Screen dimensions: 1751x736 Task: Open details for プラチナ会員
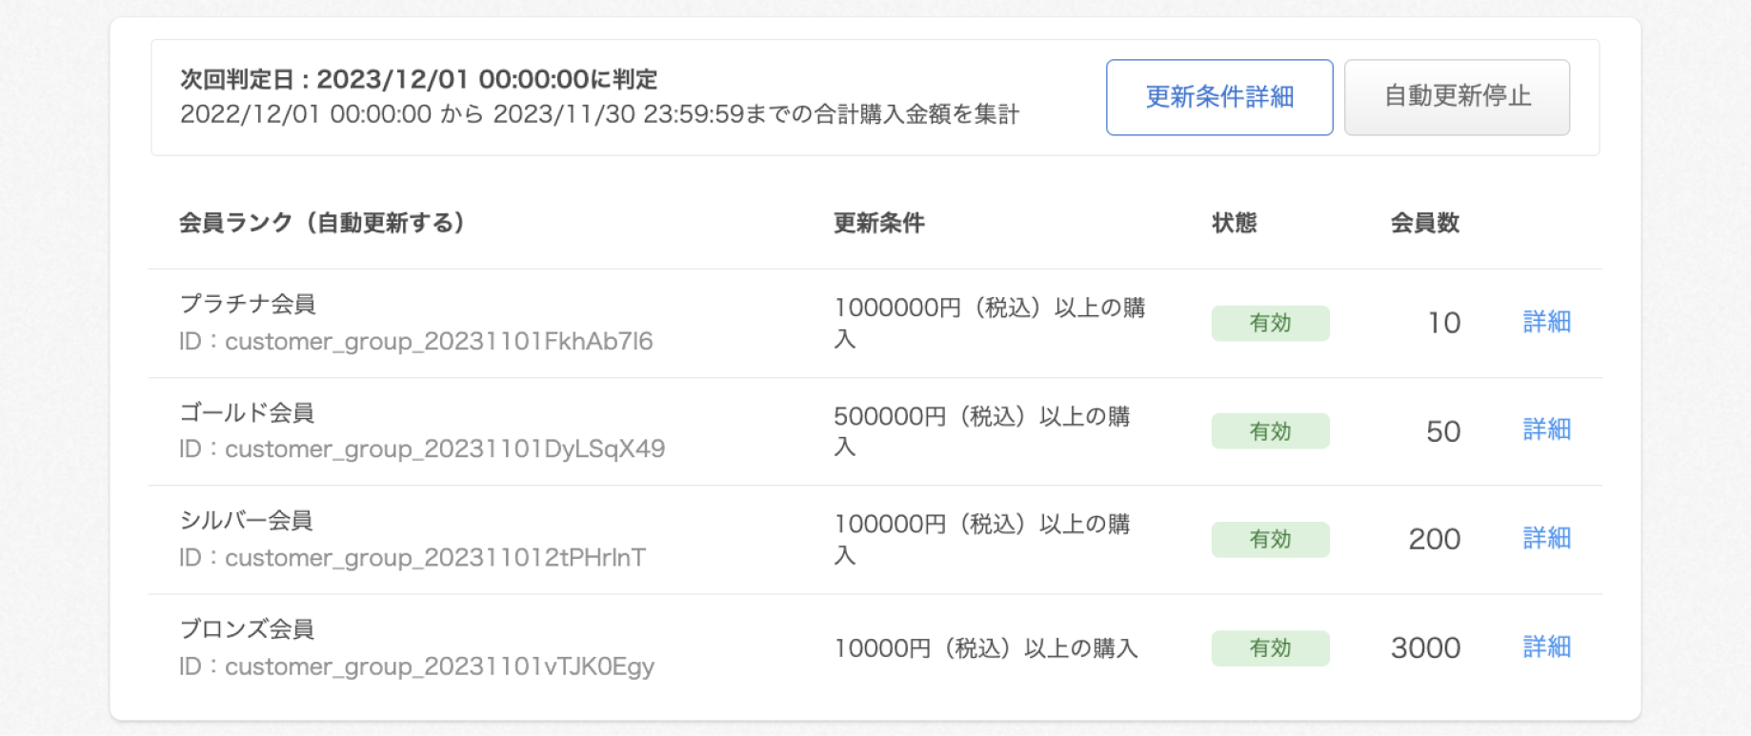1546,323
